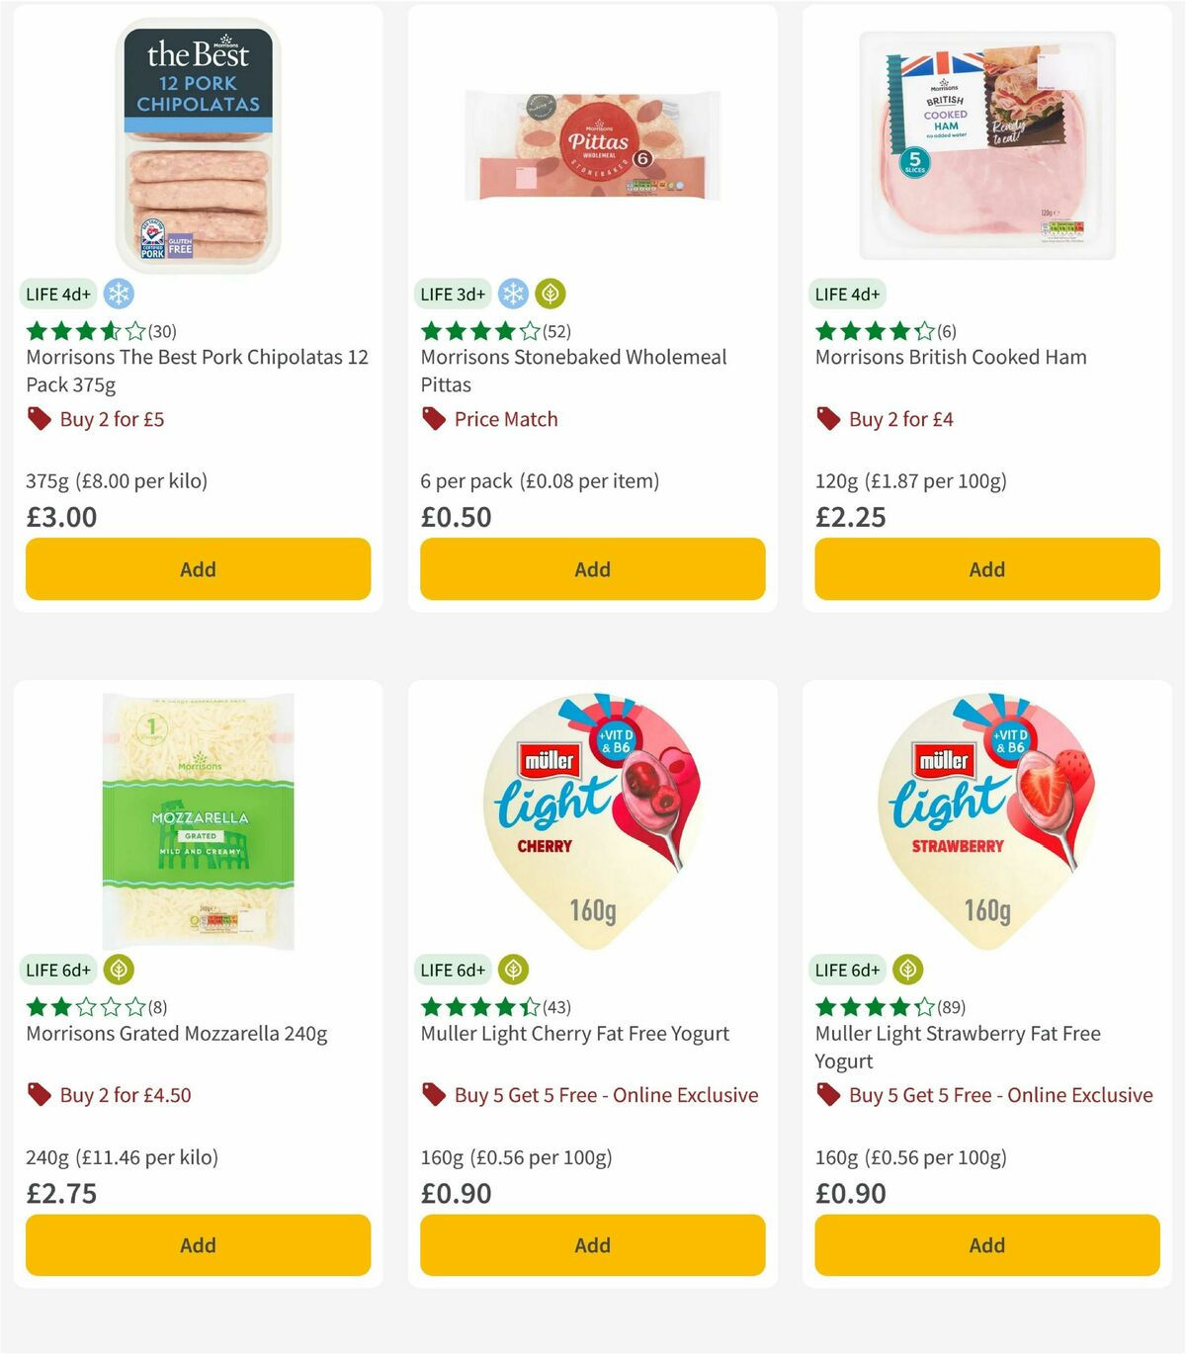The height and width of the screenshot is (1355, 1186).
Task: Select the leaf icon on Muller Light Cherry yogurt
Action: 512,970
